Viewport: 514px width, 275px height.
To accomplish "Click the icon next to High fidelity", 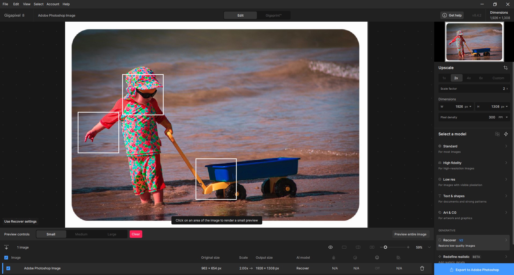I will pyautogui.click(x=440, y=163).
